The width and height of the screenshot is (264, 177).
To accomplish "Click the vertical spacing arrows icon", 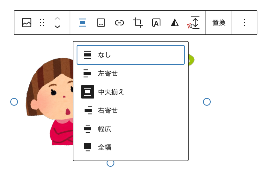I will point(193,23).
